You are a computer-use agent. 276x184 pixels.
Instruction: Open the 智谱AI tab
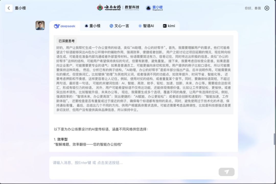click(146, 26)
